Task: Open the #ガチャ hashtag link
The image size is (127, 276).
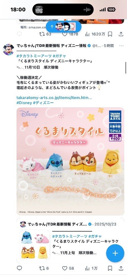Action: tap(60, 56)
